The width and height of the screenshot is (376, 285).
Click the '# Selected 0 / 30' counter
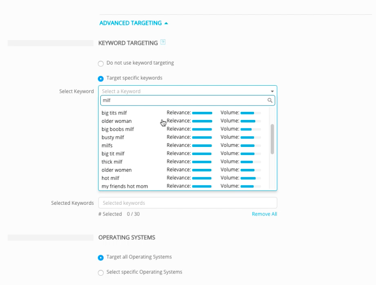[x=119, y=214]
